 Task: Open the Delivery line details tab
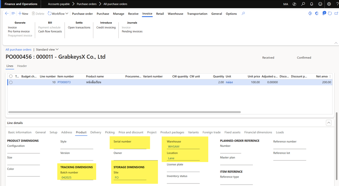(x=96, y=132)
